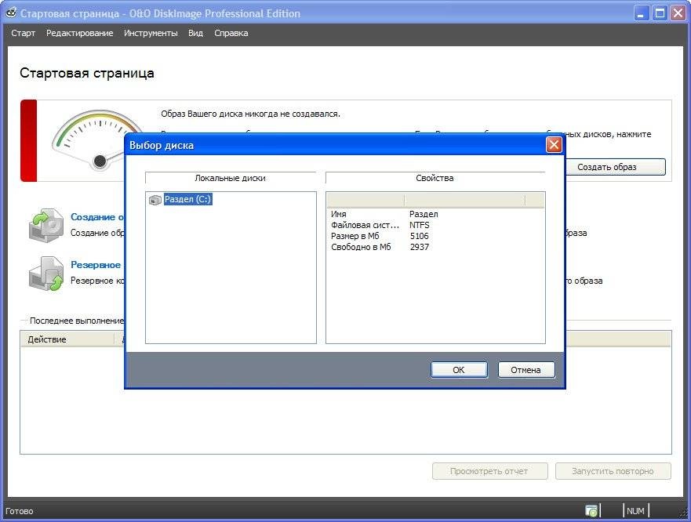Image resolution: width=691 pixels, height=522 pixels.
Task: Open the Справка menu
Action: pos(231,33)
